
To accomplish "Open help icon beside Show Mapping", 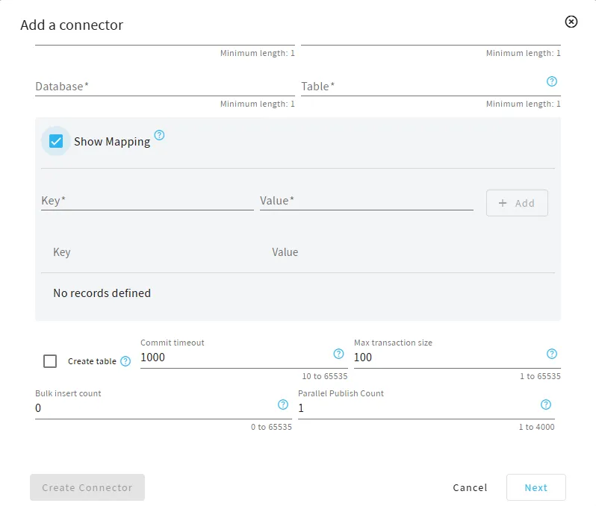I will coord(159,135).
